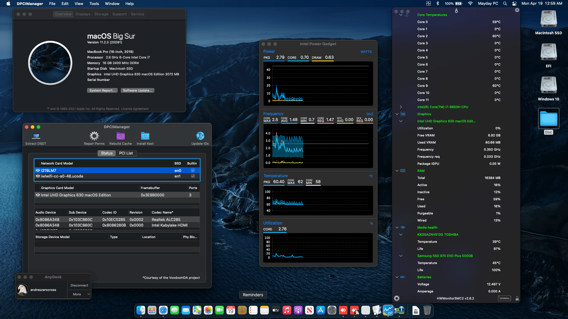
Task: Click the lock icon in HWMonitorSMC2
Action: click(x=517, y=298)
